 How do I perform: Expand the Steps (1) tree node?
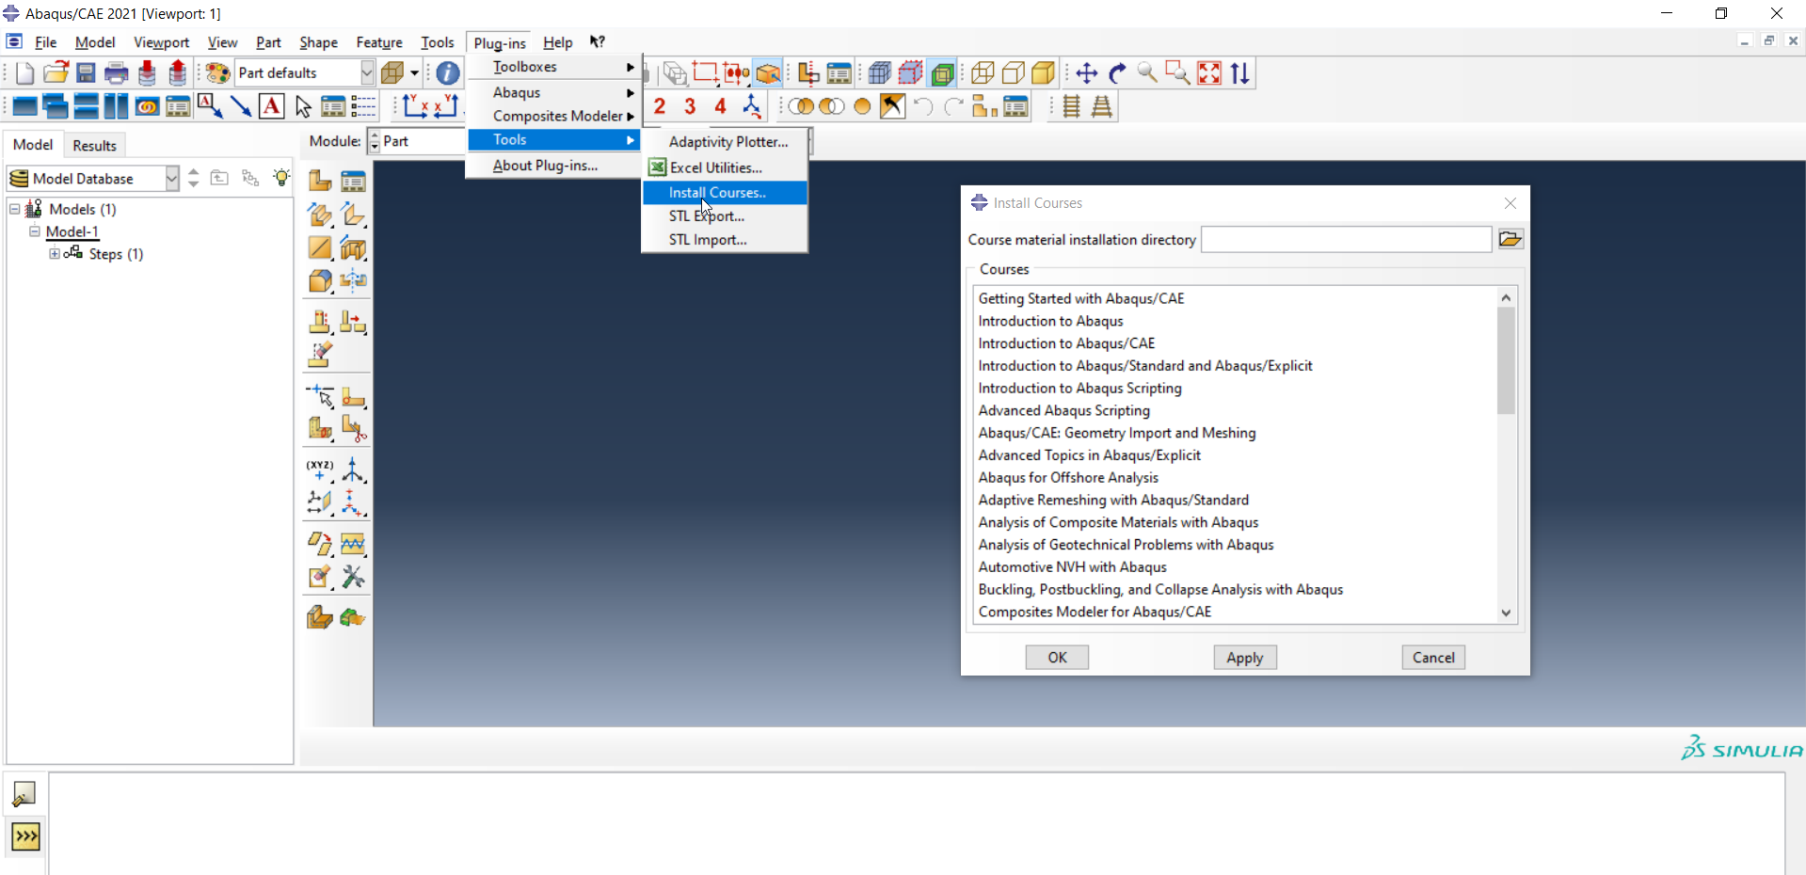[x=55, y=254]
